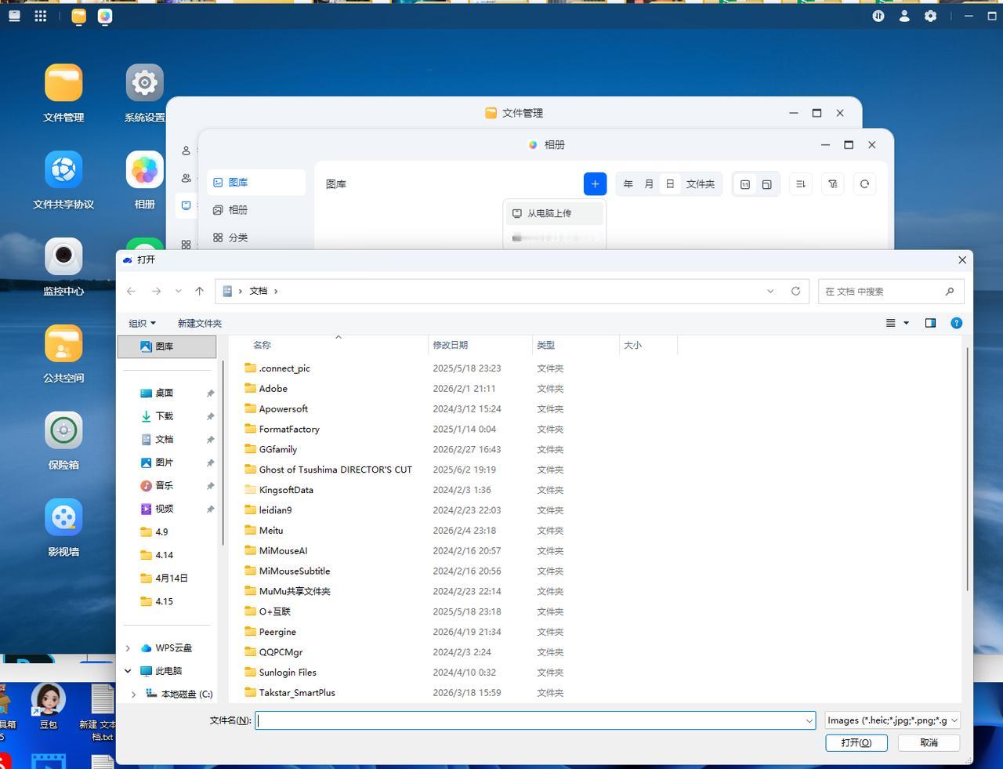Switch to the 文件管理 icon in top bar
Image resolution: width=1003 pixels, height=769 pixels.
tap(78, 16)
